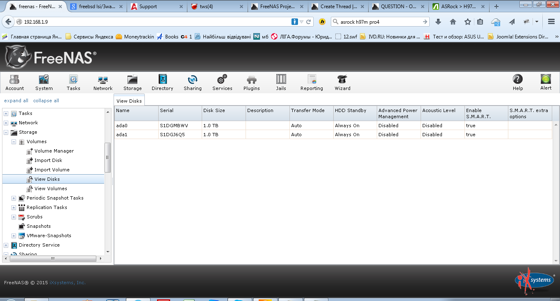The image size is (560, 301).
Task: Click the search box with asrock h97m pro4
Action: pos(380,22)
